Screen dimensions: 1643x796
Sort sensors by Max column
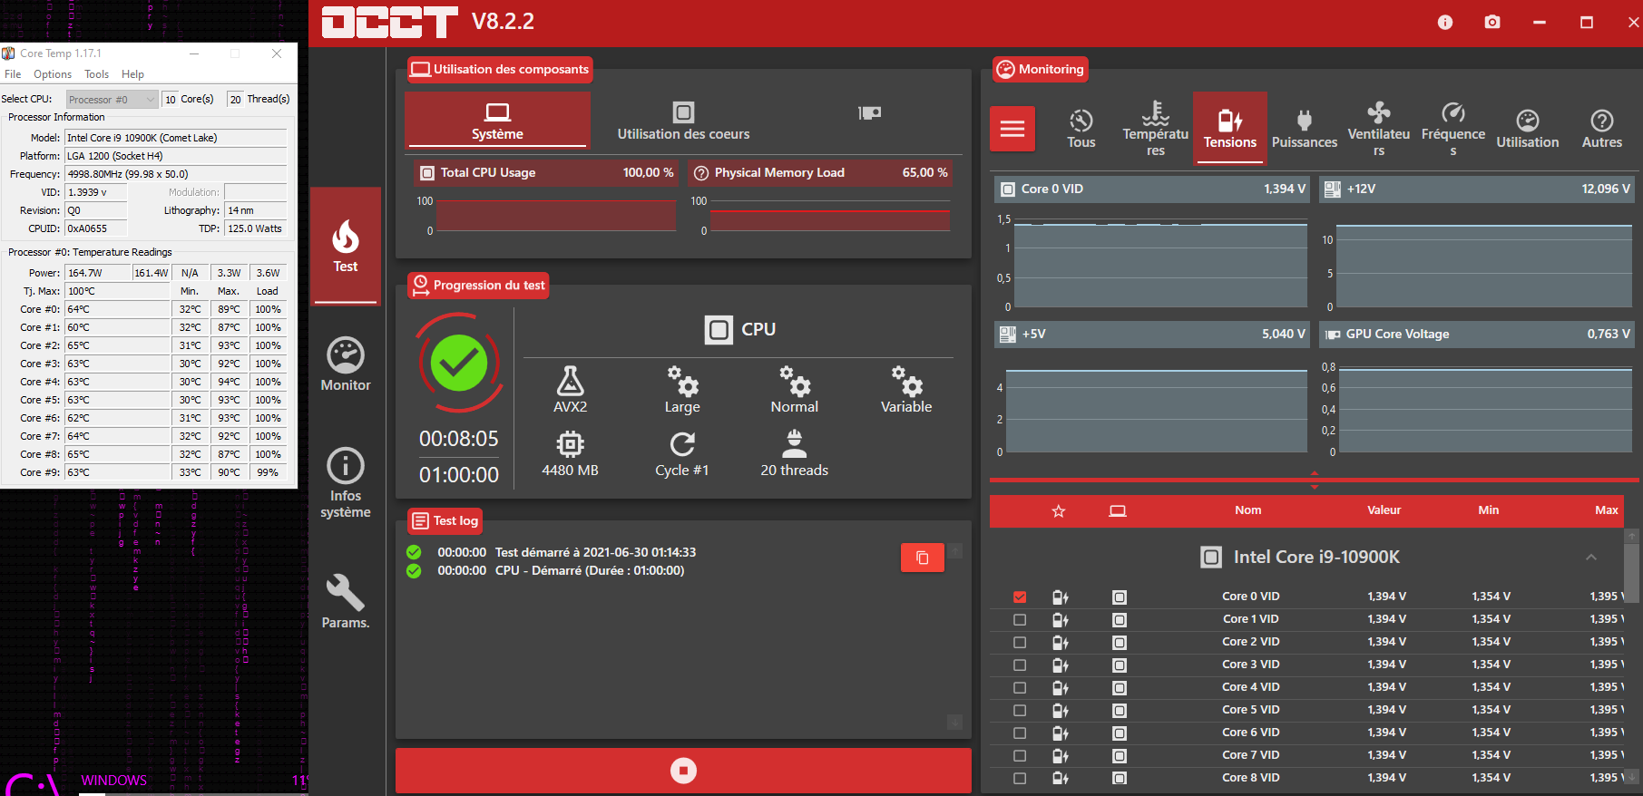(x=1606, y=510)
